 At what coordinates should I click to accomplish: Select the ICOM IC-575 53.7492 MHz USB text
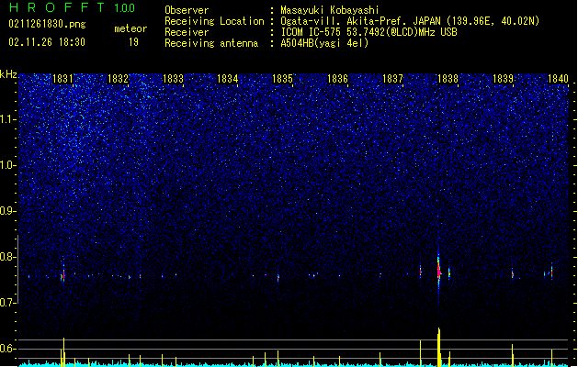[x=369, y=32]
